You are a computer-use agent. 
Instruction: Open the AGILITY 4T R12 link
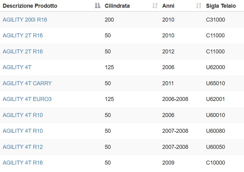pyautogui.click(x=23, y=147)
